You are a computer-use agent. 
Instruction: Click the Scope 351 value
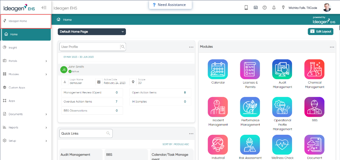(x=140, y=83)
